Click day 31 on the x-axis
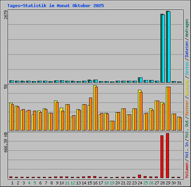The width and height of the screenshot is (191, 187). click(x=179, y=183)
